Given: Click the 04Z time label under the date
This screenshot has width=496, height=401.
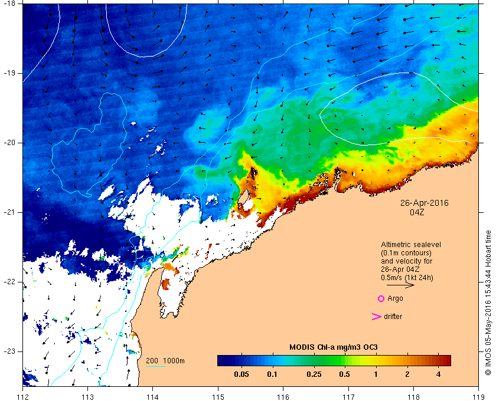Looking at the screenshot, I should coord(417,212).
